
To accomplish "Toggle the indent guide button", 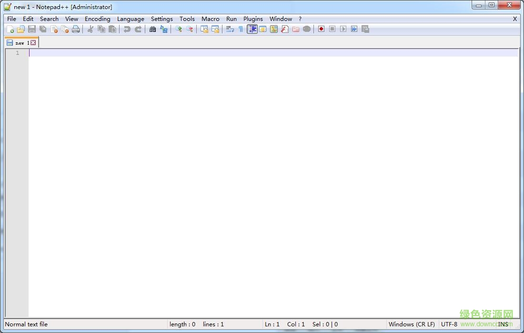I will [252, 29].
